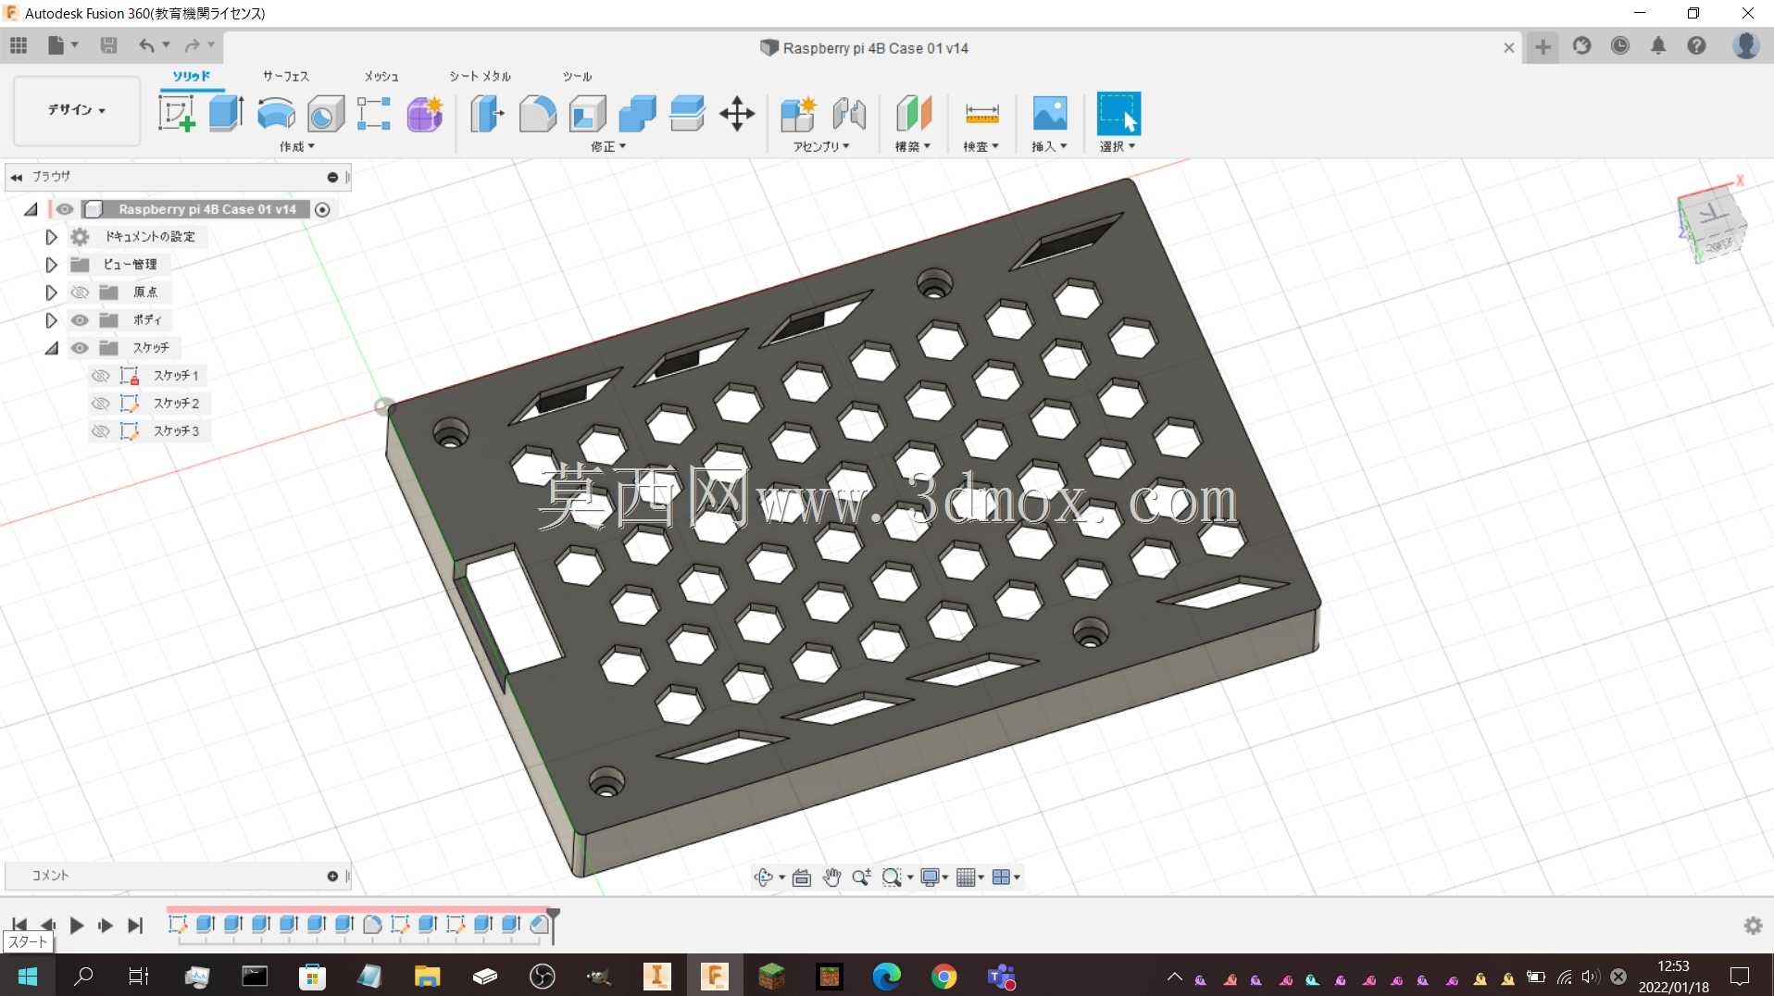This screenshot has width=1774, height=996.
Task: Switch to メッシュ tab
Action: (x=381, y=76)
